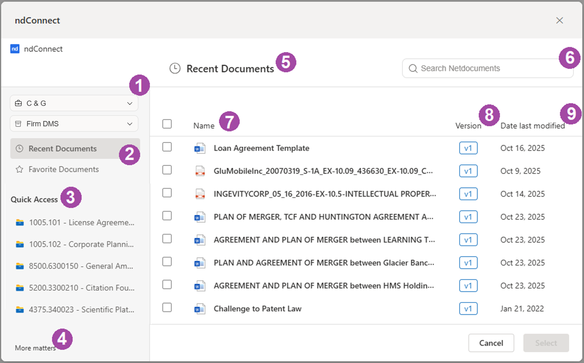The width and height of the screenshot is (584, 363).
Task: Open the 4375.340023 - Scientific Plat matter
Action: (x=75, y=309)
